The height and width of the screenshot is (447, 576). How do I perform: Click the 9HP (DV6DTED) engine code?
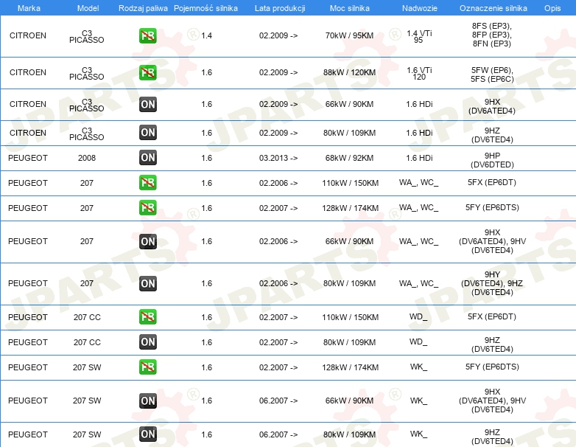(x=492, y=160)
